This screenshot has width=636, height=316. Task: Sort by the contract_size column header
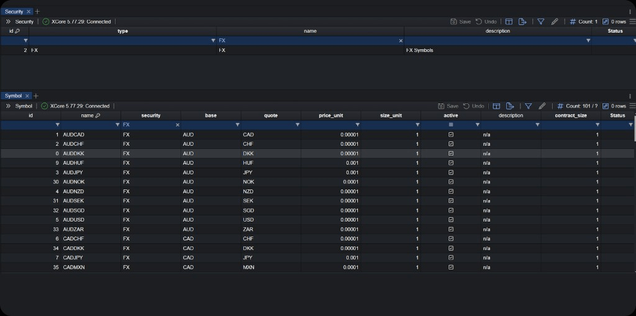click(571, 115)
